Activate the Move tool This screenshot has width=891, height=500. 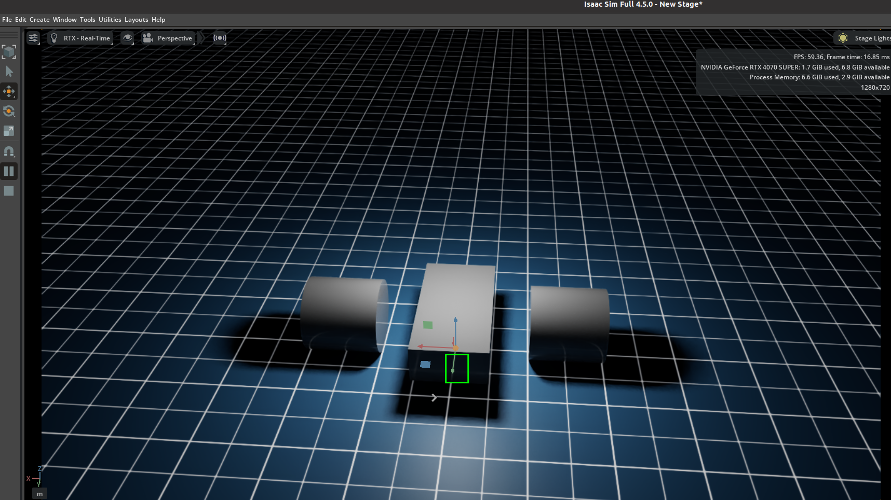coord(9,91)
